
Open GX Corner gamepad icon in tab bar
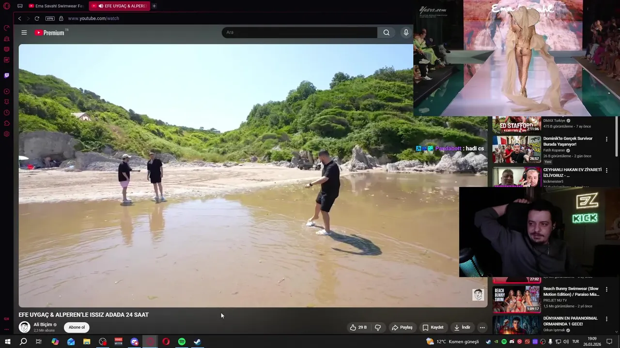pyautogui.click(x=20, y=6)
